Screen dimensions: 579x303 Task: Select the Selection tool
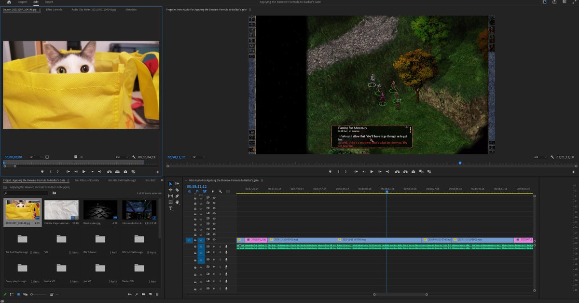170,184
